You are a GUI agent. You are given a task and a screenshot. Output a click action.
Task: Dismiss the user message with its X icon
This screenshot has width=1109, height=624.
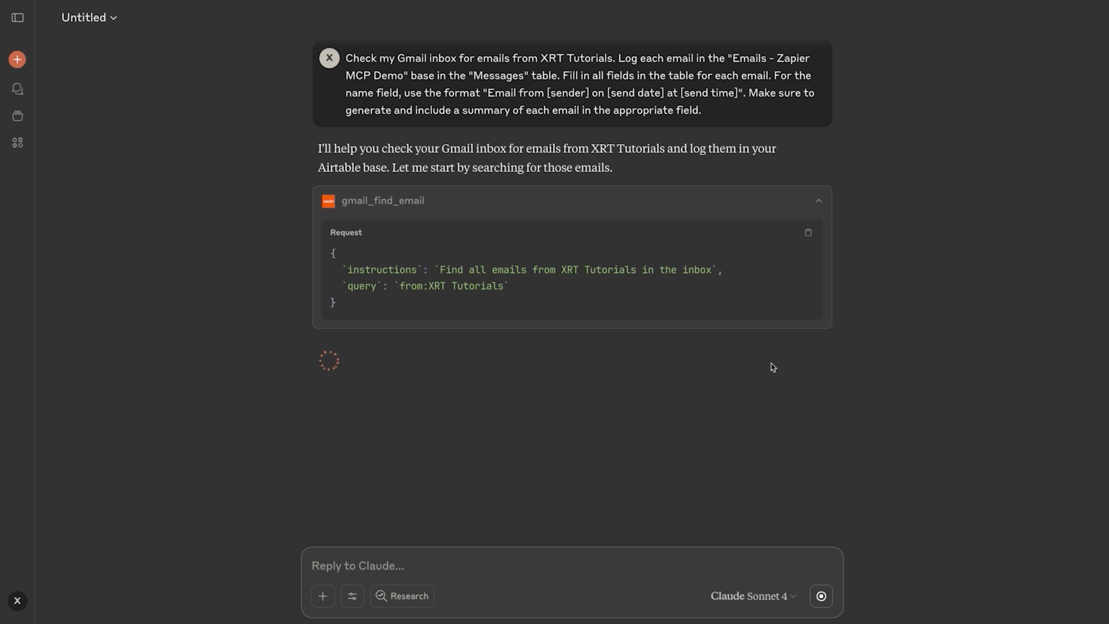(329, 58)
